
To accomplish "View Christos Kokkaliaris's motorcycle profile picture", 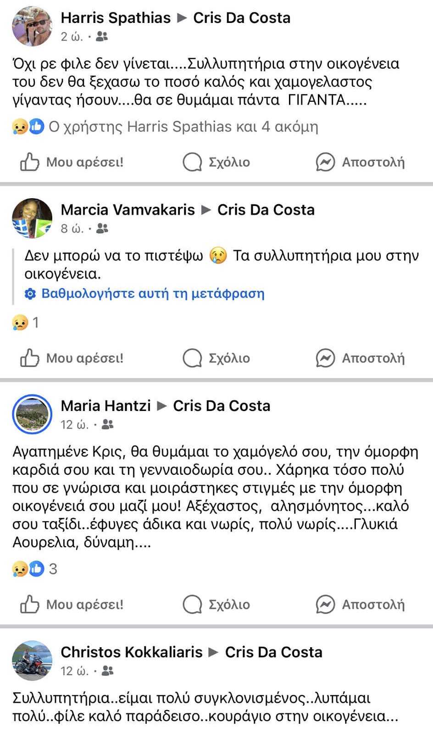I will (32, 661).
